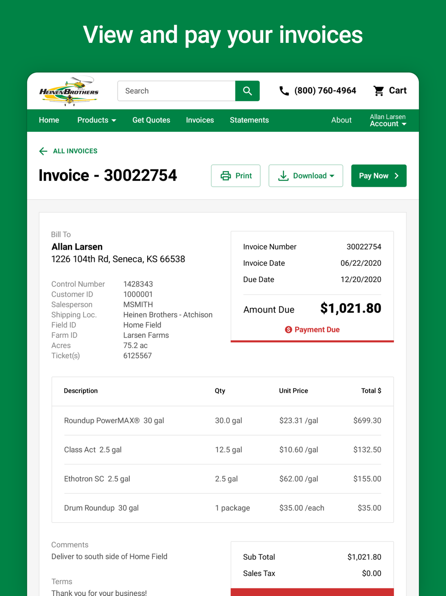Click the Customer ID value 1000001
Viewport: 446px width, 596px height.
pyautogui.click(x=138, y=294)
